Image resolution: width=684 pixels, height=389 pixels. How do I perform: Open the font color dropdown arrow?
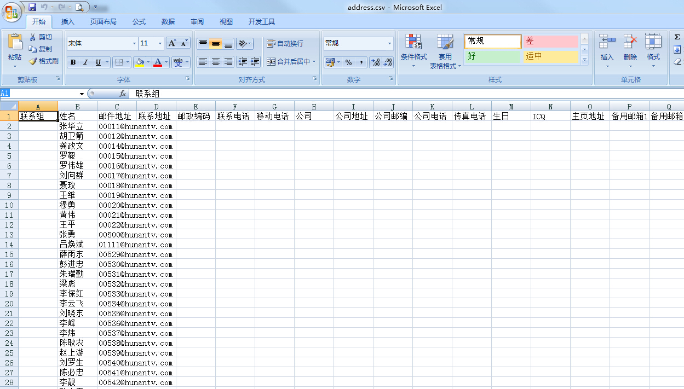[x=167, y=62]
